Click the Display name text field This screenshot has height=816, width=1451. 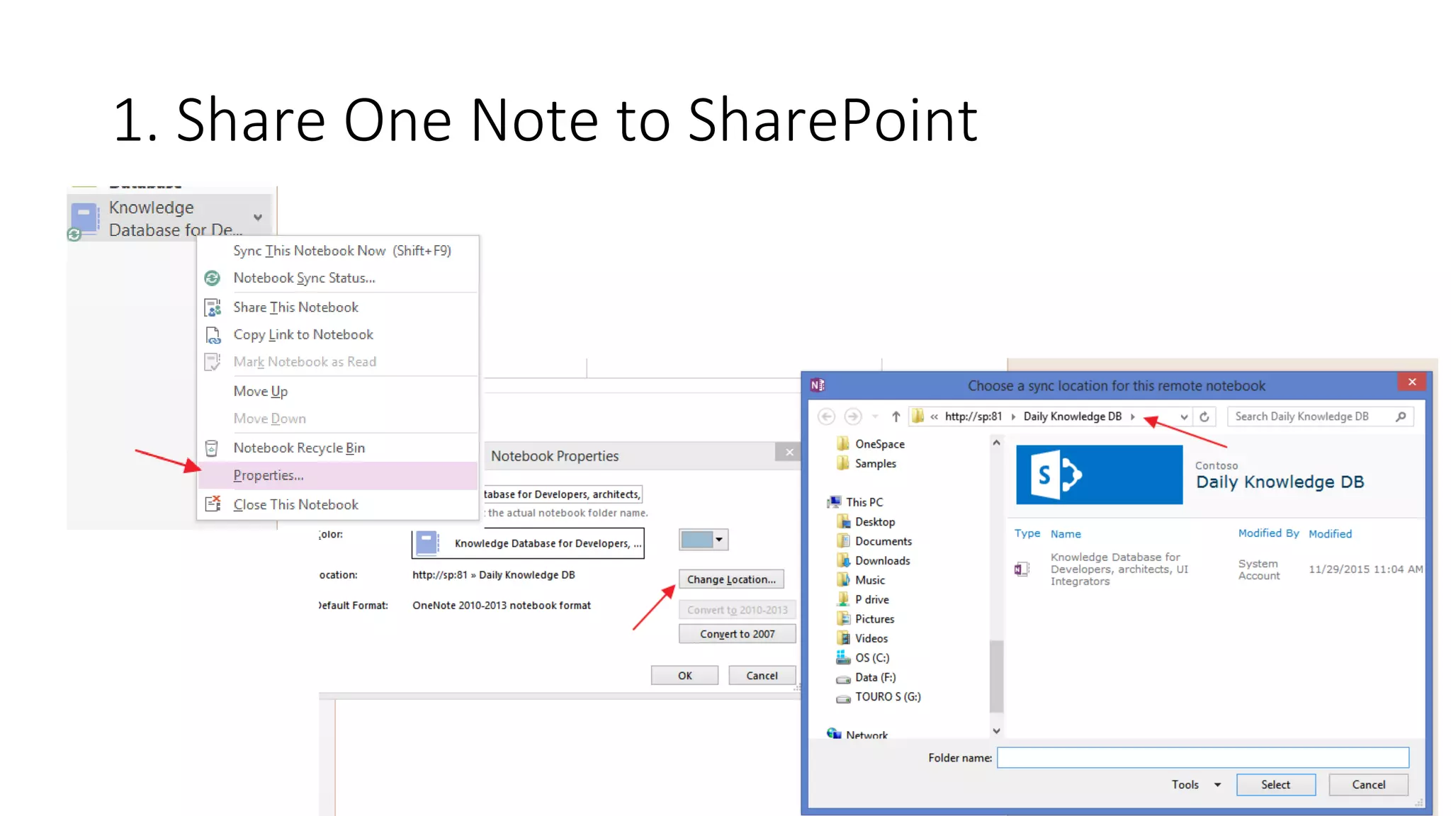(x=563, y=494)
